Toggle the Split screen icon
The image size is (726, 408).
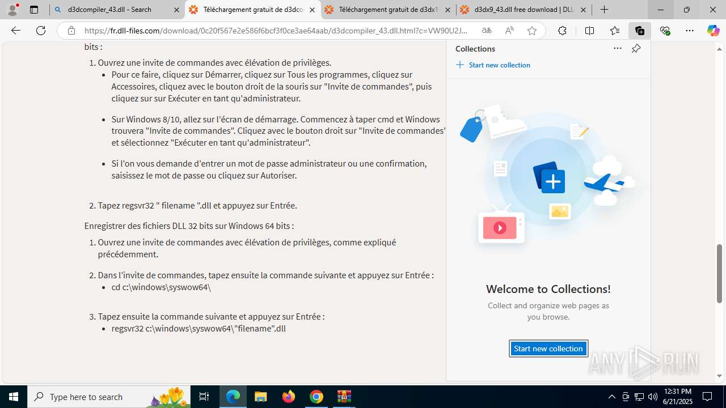pos(589,31)
